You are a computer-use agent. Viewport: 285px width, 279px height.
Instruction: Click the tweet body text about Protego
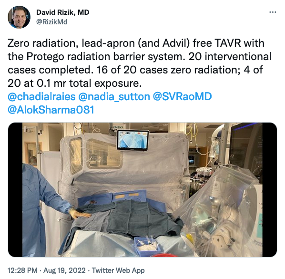pyautogui.click(x=140, y=63)
